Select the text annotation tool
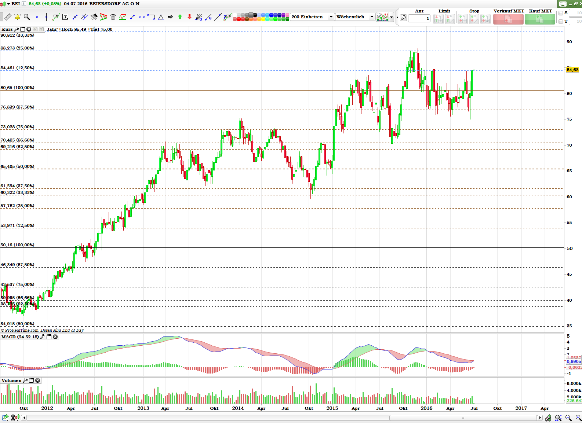Image resolution: width=582 pixels, height=423 pixels. pos(65,17)
